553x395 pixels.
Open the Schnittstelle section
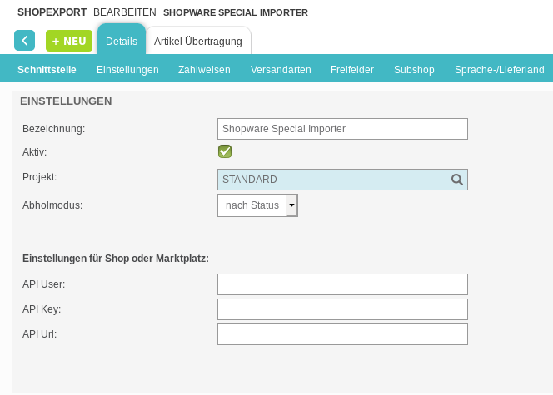[47, 70]
